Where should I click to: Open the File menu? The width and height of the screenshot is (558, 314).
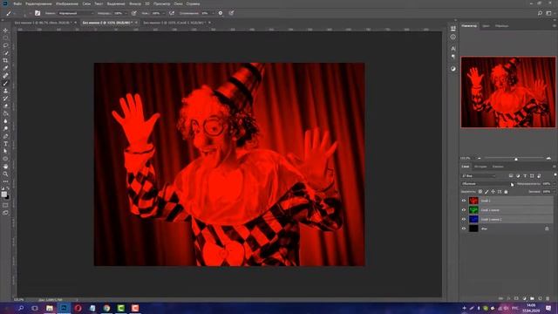17,3
